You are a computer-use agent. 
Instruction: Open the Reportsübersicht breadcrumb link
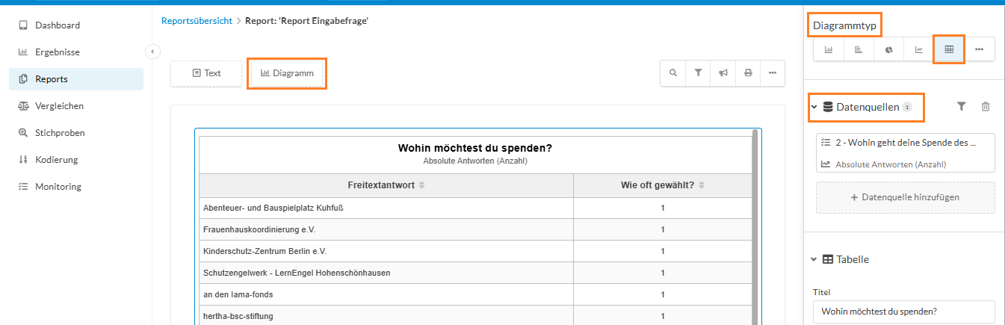click(197, 21)
